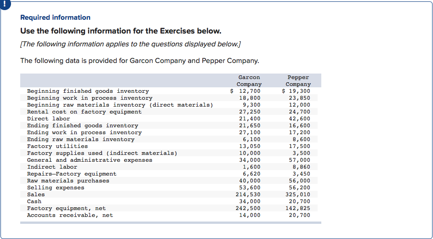Viewport: 433px width, 239px height.
Task: Select the 'Required information' heading
Action: tap(55, 17)
